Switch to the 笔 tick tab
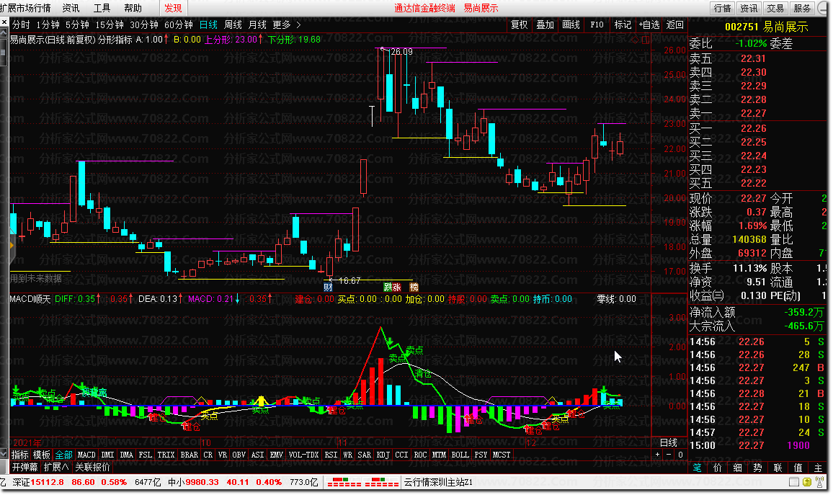Screen dimensions: 833x495 pyautogui.click(x=698, y=468)
